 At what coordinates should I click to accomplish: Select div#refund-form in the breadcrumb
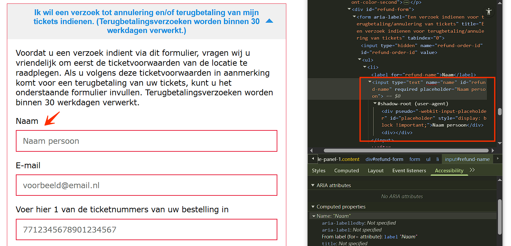(384, 159)
